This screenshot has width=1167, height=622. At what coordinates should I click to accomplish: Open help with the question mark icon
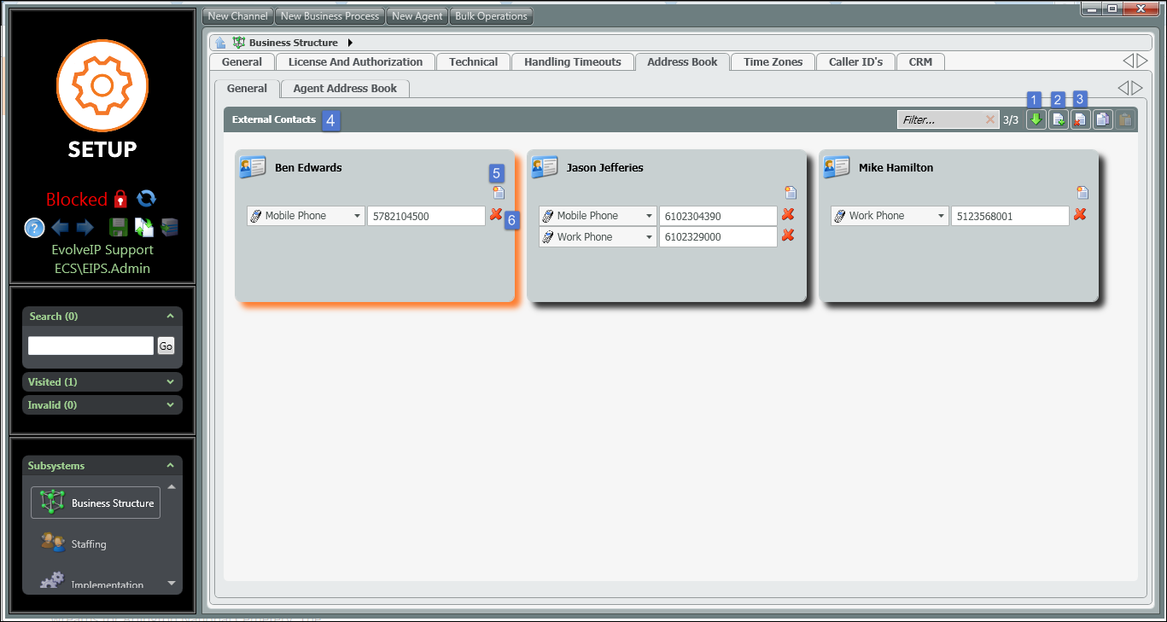(x=34, y=228)
